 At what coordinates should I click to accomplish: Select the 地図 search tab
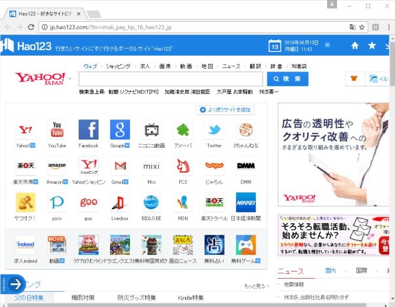coord(207,66)
